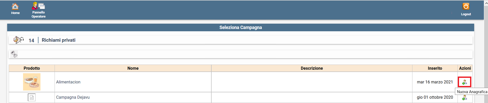Sort by the Descrizione column header
Viewport: 488px width, 103px height.
[312, 68]
